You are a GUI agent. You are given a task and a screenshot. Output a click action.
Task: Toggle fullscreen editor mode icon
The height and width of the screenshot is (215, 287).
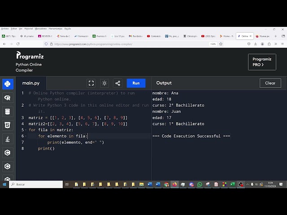click(x=91, y=83)
